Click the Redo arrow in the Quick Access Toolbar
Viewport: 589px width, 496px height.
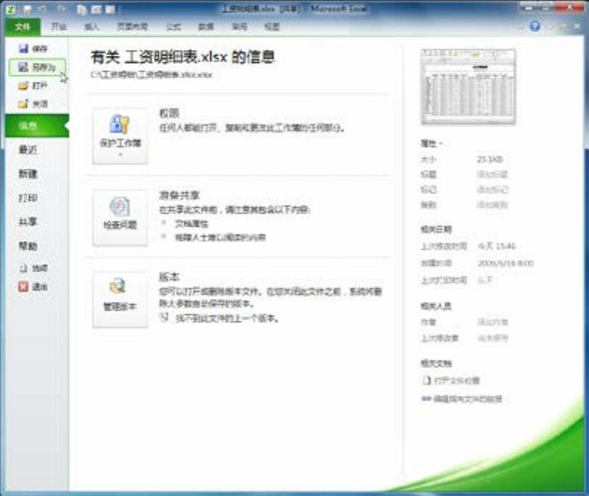pyautogui.click(x=62, y=9)
